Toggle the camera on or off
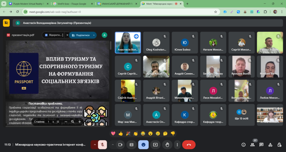 (x=120, y=145)
